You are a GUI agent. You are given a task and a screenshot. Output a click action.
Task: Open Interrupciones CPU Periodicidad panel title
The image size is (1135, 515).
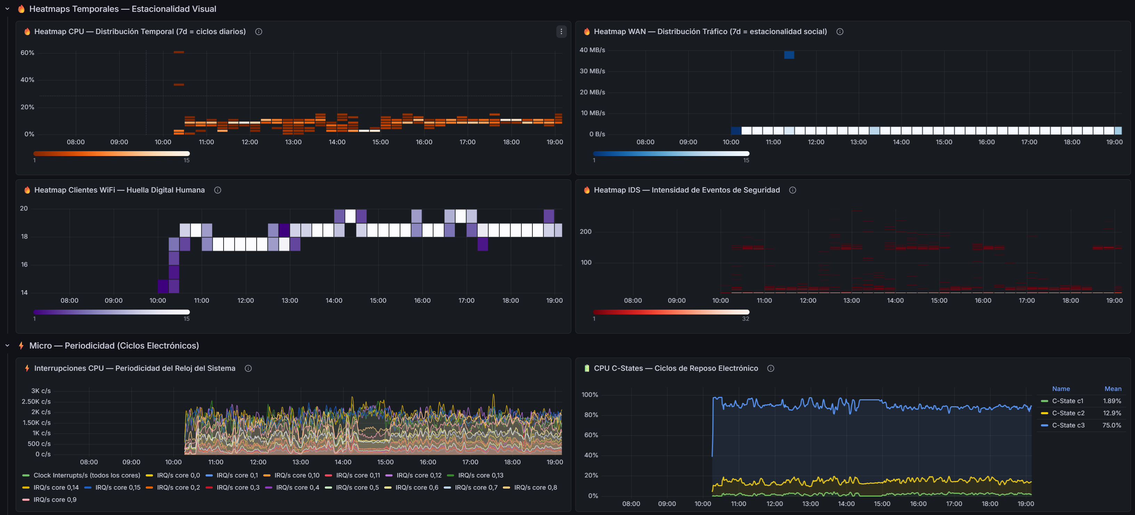point(135,368)
